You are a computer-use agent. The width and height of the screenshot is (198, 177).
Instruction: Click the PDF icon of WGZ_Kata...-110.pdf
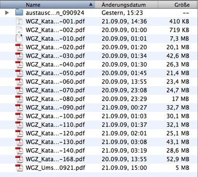point(19,125)
